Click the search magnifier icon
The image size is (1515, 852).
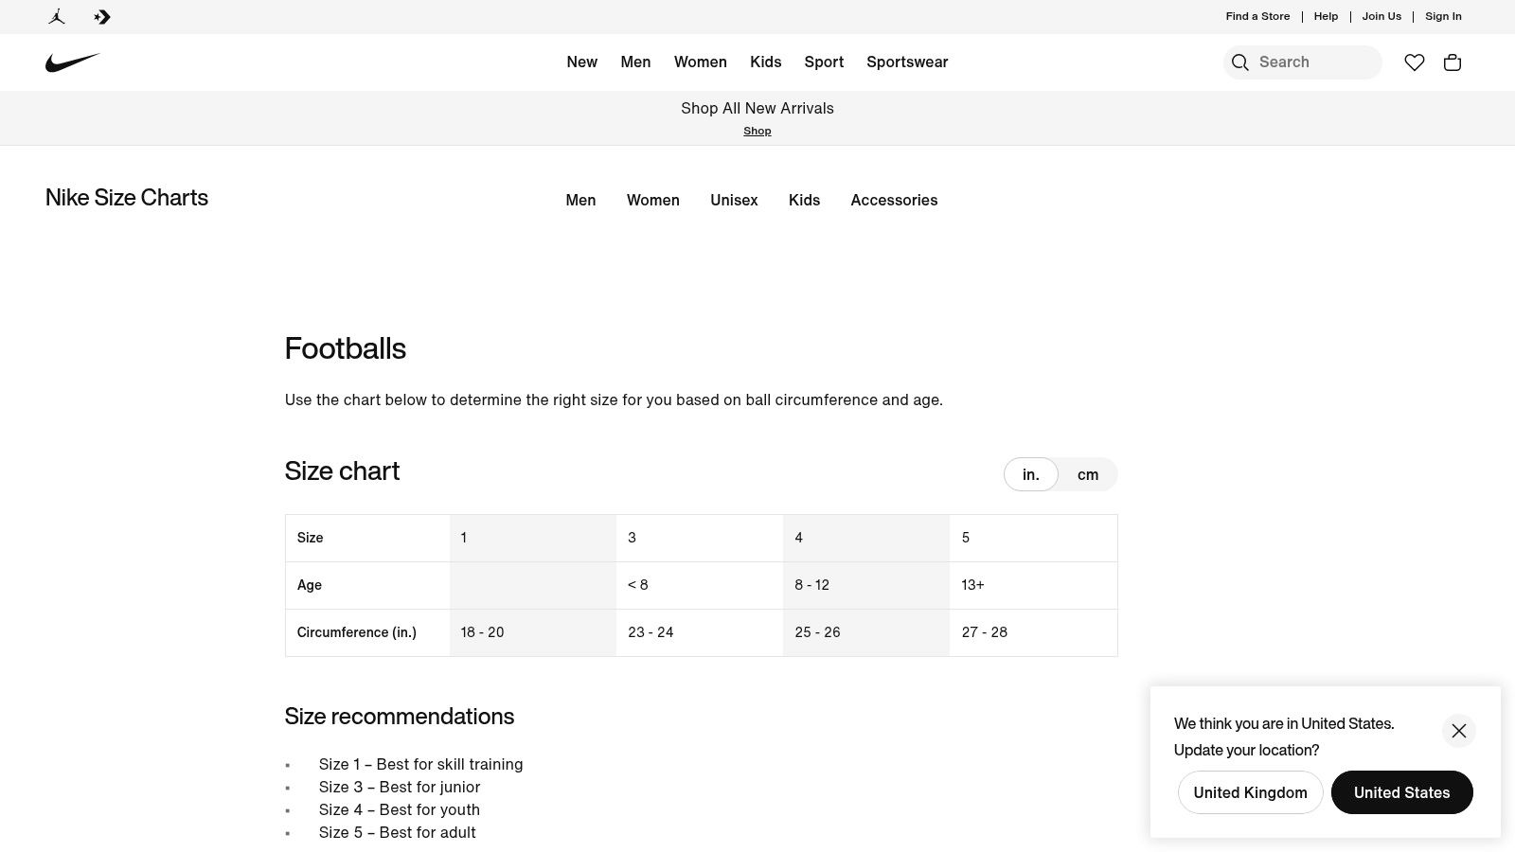[x=1239, y=62]
